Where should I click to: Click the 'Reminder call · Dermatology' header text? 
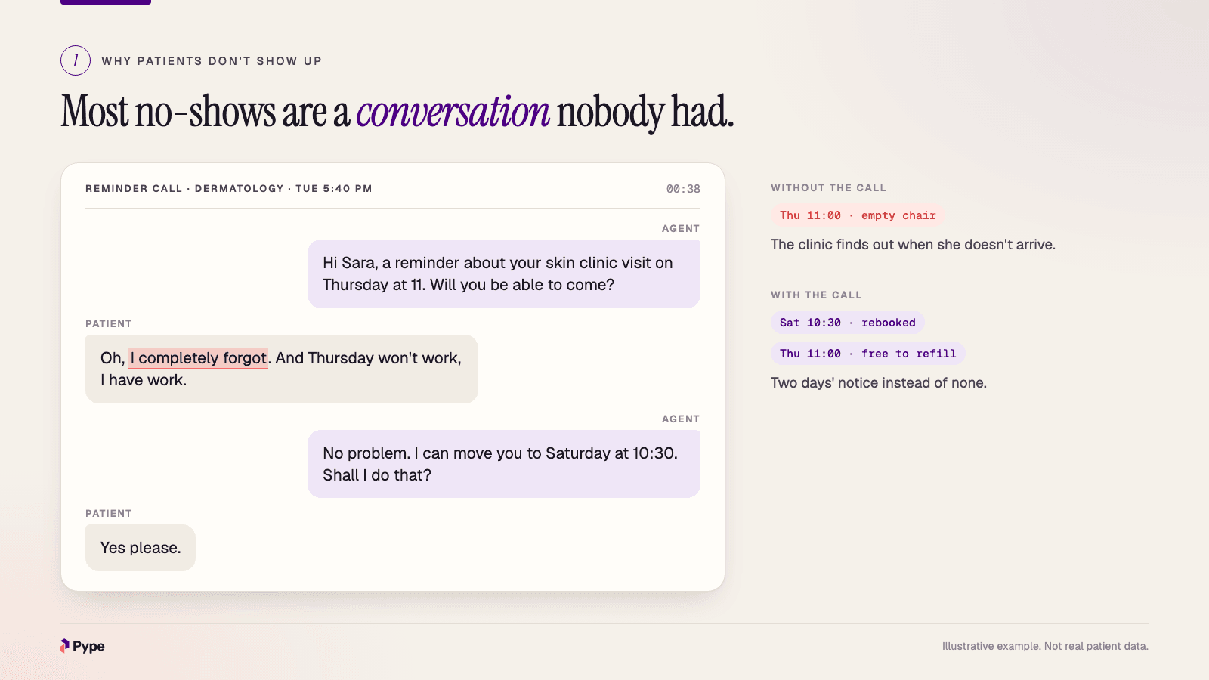click(229, 189)
